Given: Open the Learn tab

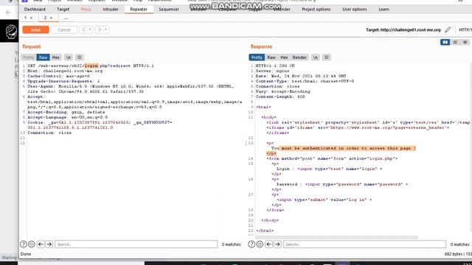Looking at the screenshot, I should pos(383,10).
